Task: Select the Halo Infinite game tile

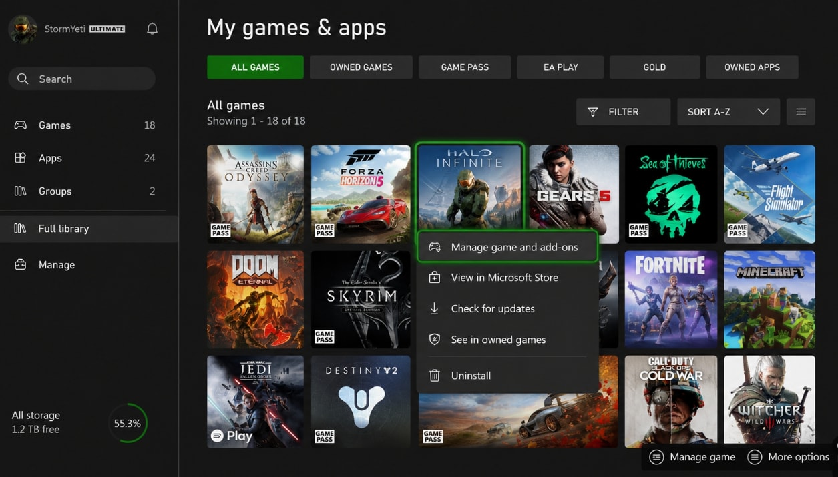Action: click(469, 188)
